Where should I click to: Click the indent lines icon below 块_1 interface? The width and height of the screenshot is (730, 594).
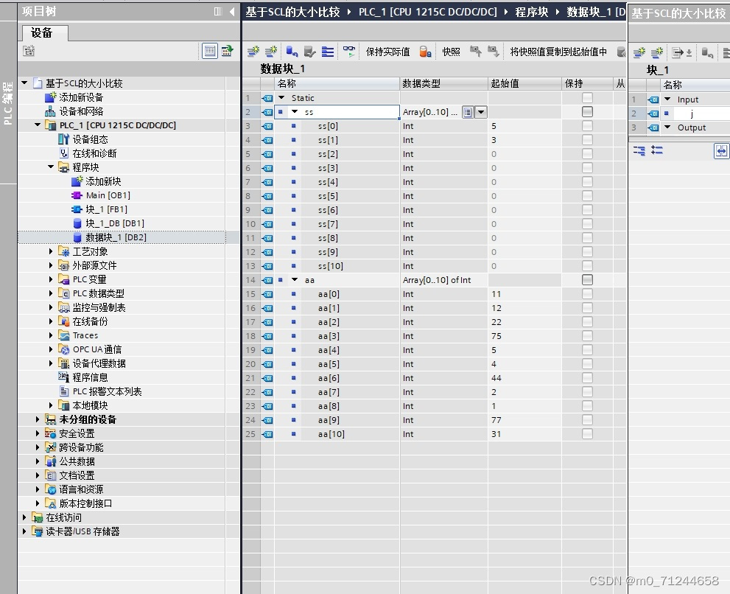pos(639,150)
